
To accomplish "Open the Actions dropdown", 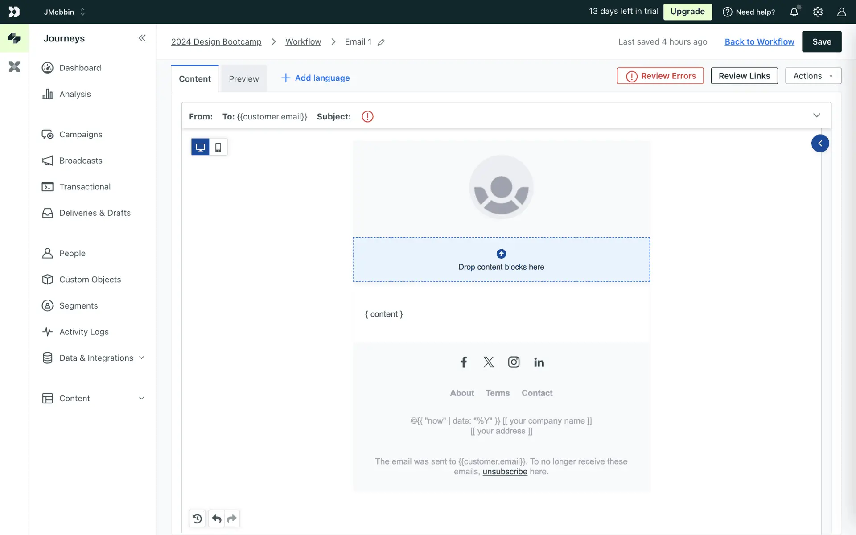I will click(813, 76).
